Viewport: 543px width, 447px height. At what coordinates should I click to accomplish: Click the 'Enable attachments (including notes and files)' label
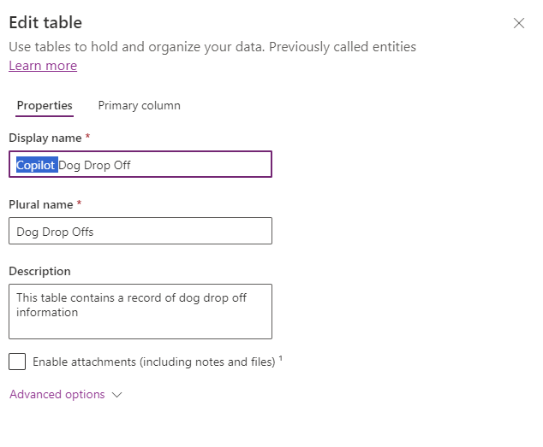point(154,362)
